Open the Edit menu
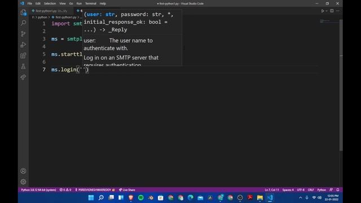This screenshot has height=203, width=361. (x=38, y=3)
